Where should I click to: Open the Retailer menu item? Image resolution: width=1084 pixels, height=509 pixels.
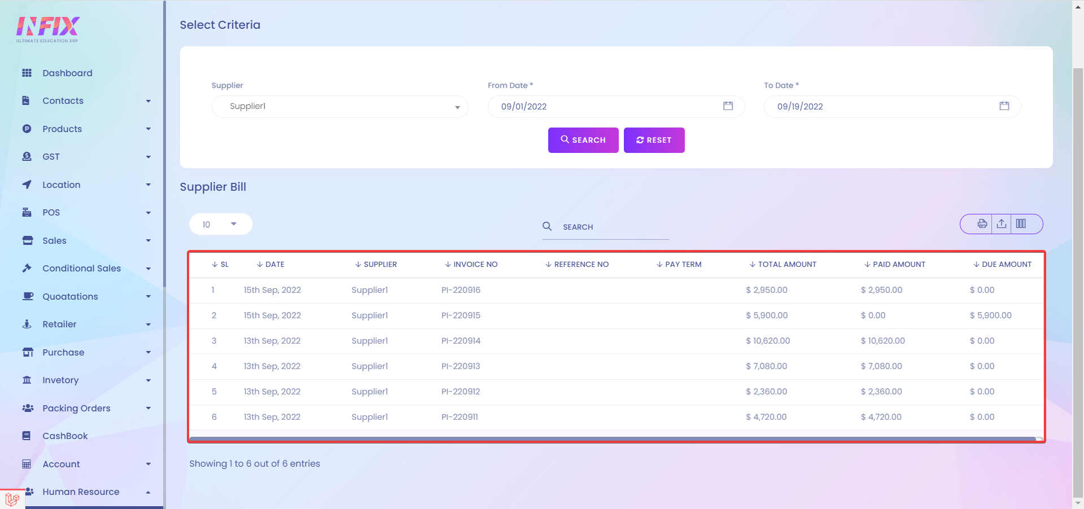click(59, 324)
